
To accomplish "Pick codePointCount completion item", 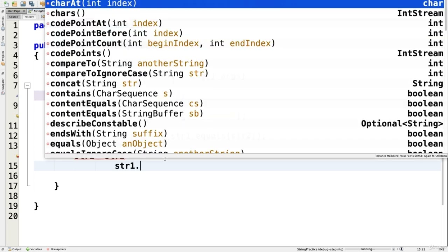I will point(245,43).
